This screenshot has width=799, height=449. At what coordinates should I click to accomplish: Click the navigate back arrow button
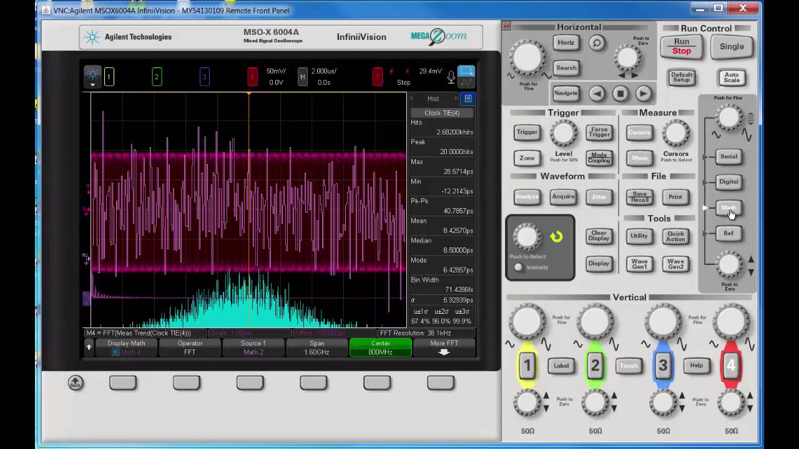click(597, 94)
